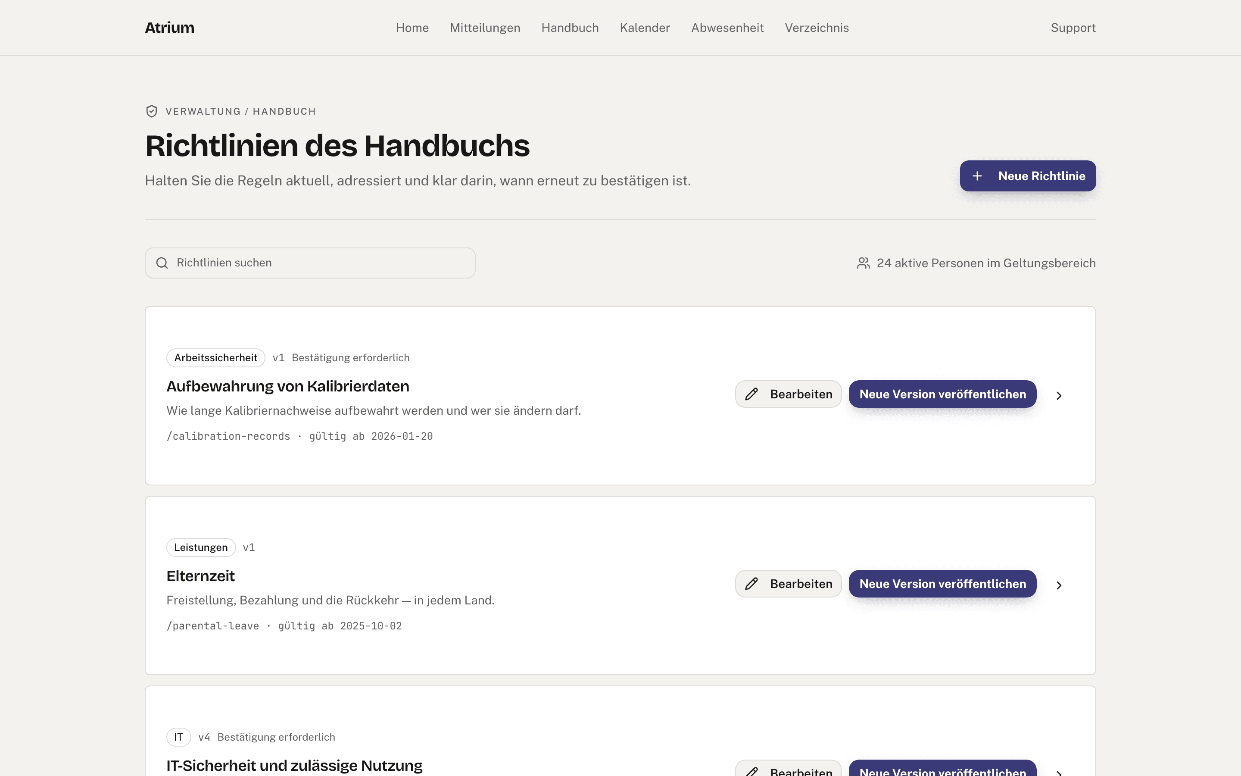Screen dimensions: 1241x776
Task: Click pencil icon on Aufbewahrung von Kalibrierdaten card
Action: coord(751,394)
